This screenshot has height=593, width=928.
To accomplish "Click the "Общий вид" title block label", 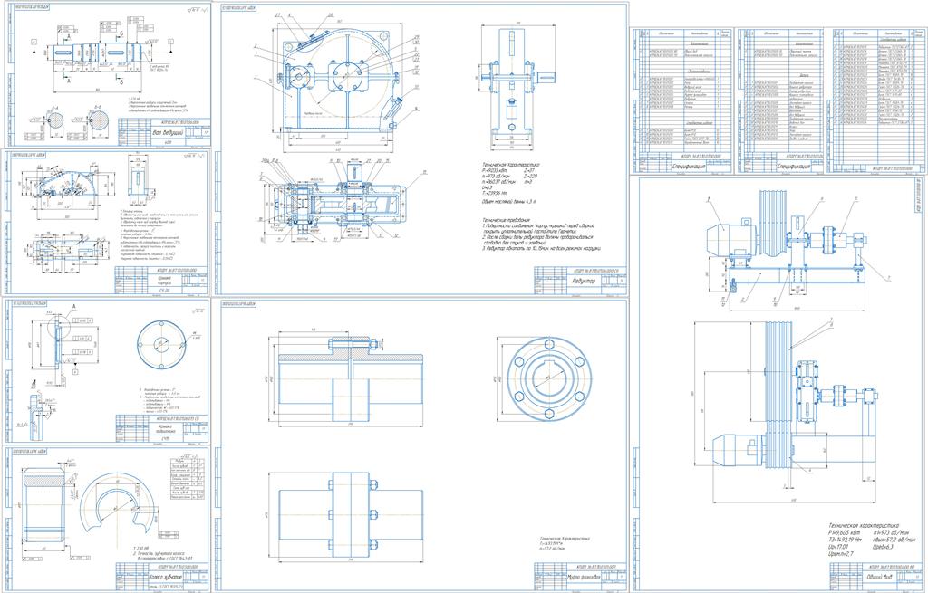I will click(x=881, y=575).
